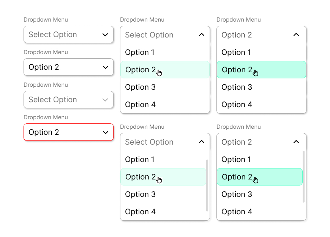Pick highlighted Option 2 in the top-middle open list
Viewport: 330px width, 237px height.
click(x=165, y=70)
